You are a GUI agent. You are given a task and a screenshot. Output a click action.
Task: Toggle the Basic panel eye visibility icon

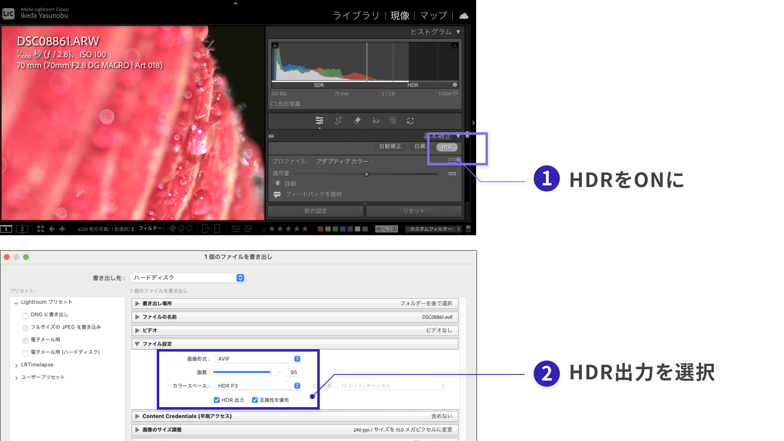point(271,136)
